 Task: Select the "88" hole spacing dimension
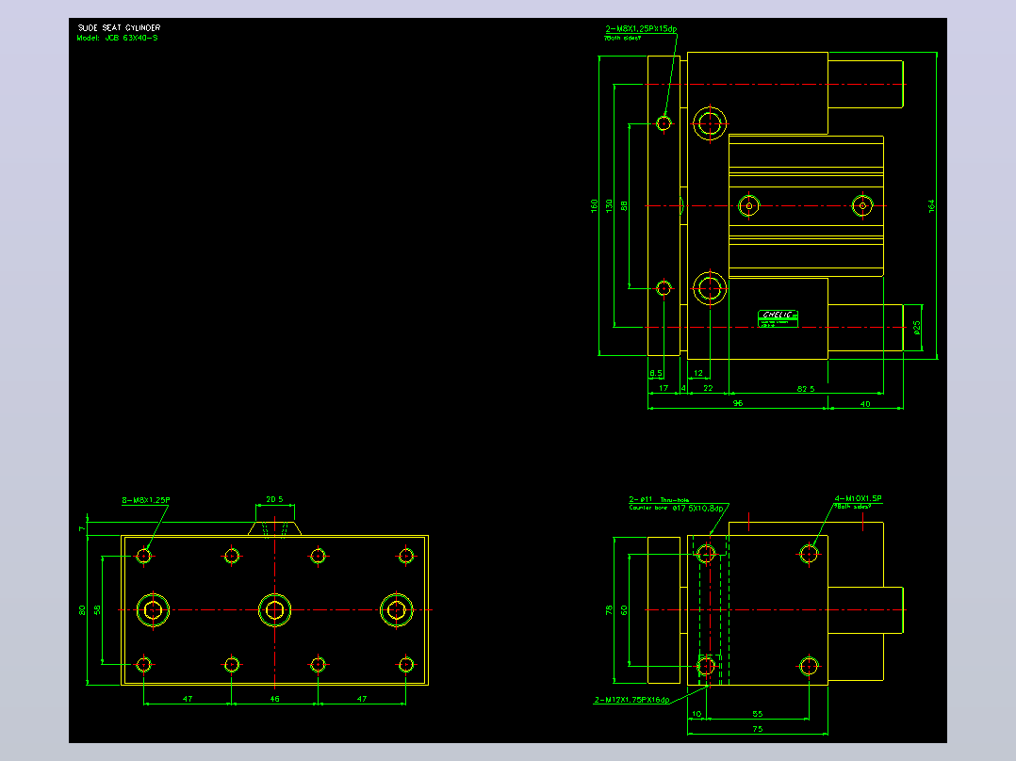[x=624, y=206]
